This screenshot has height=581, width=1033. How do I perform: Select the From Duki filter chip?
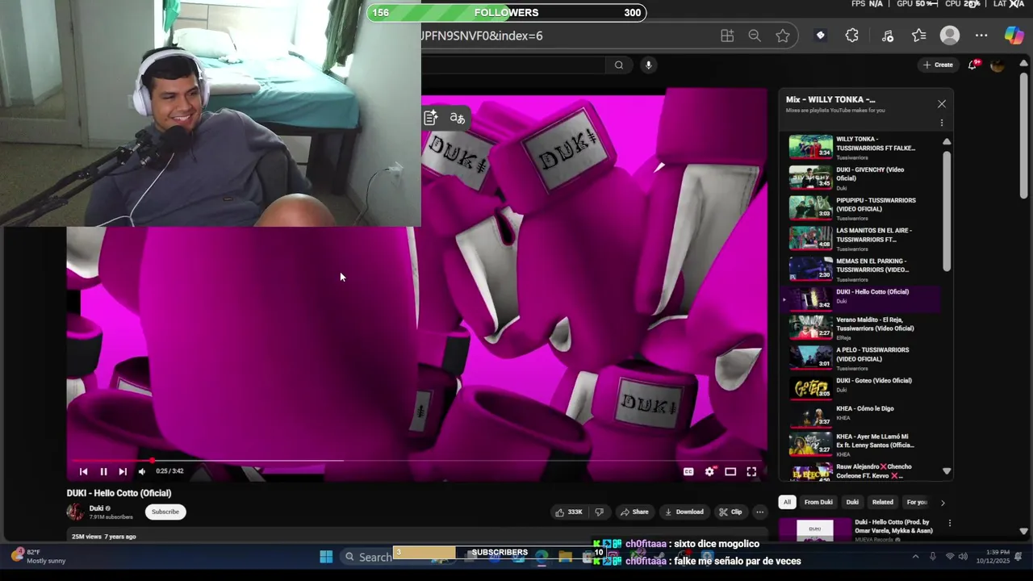click(x=818, y=502)
